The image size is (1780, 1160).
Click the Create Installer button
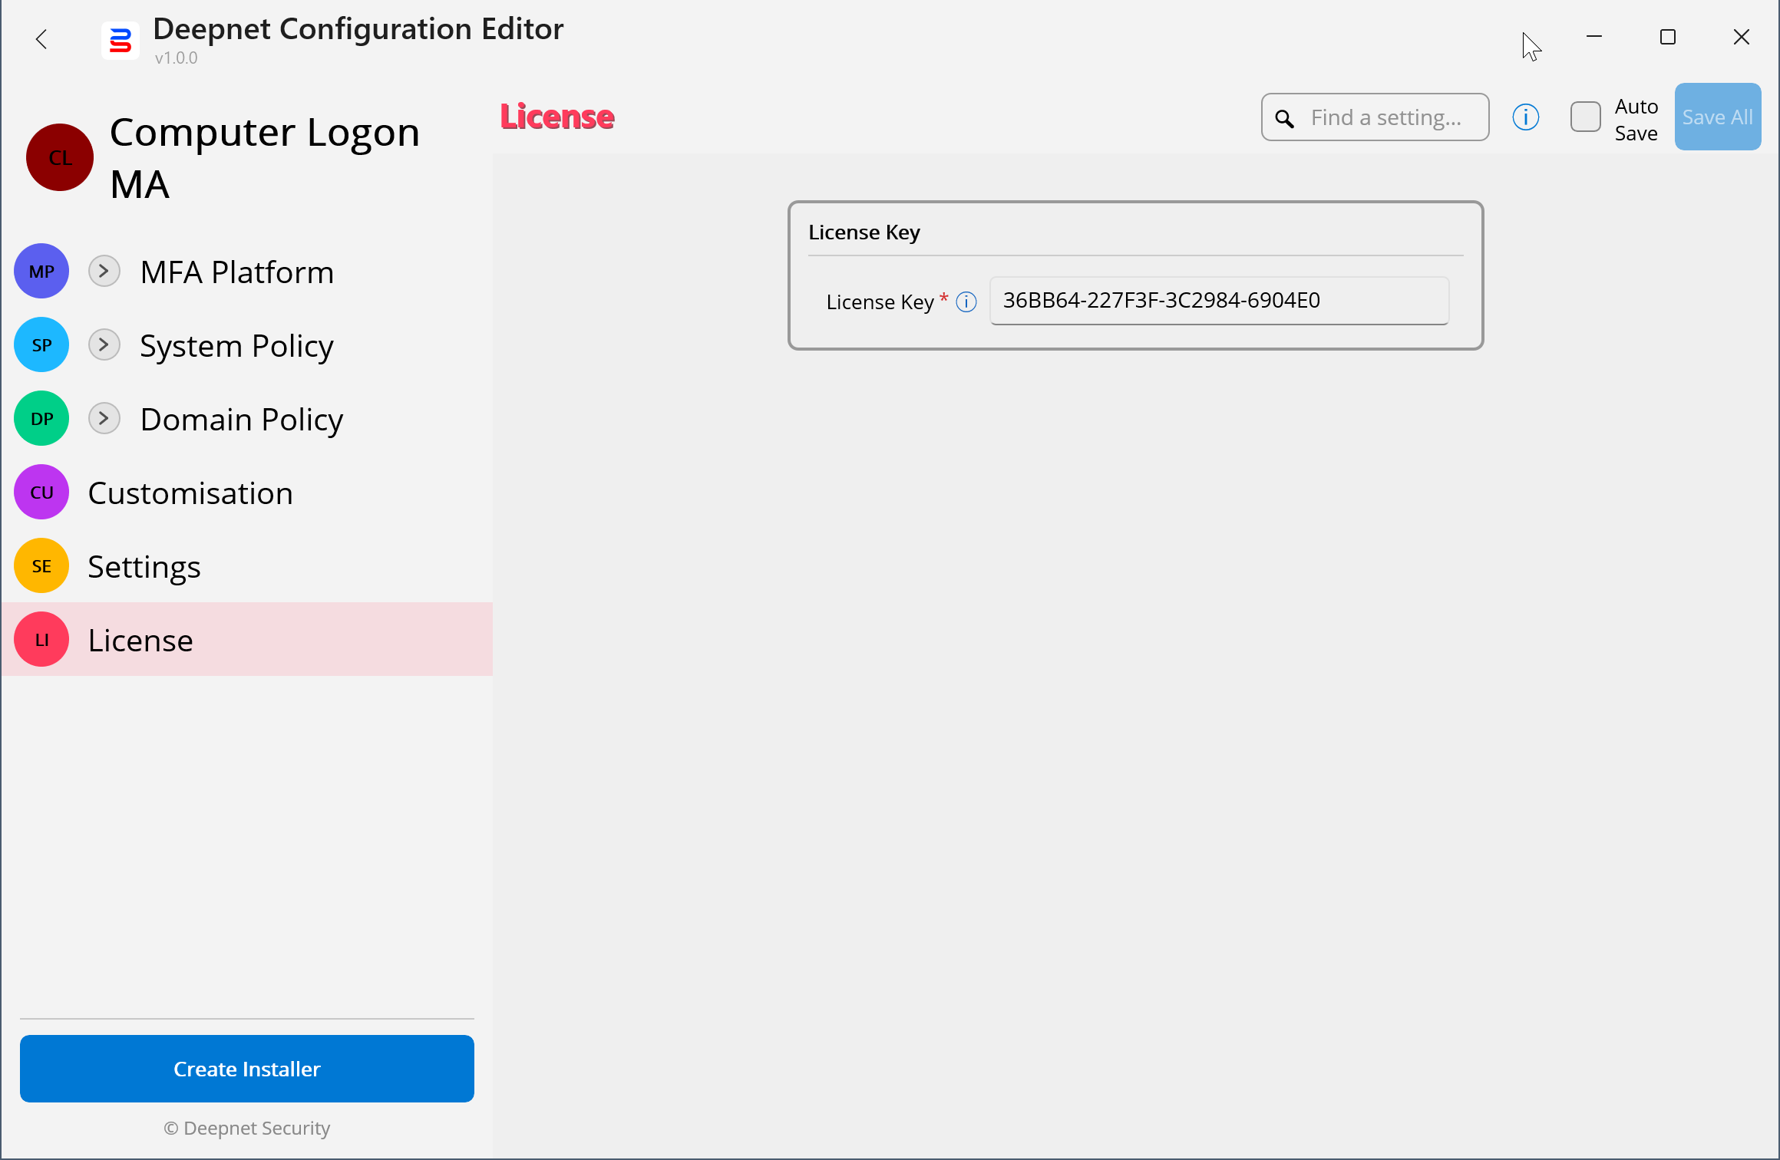(246, 1069)
